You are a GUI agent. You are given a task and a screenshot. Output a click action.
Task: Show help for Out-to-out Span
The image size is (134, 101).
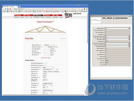click(x=42, y=47)
